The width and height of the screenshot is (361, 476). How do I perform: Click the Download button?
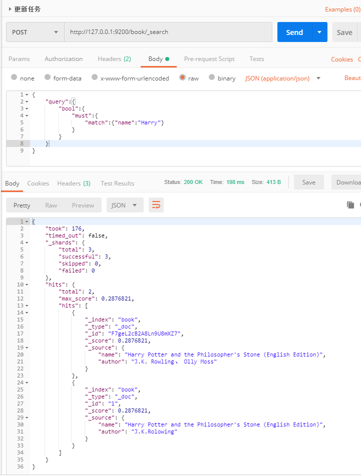(x=346, y=182)
